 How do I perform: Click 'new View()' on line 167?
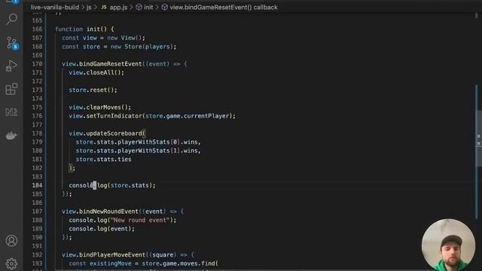(126, 38)
